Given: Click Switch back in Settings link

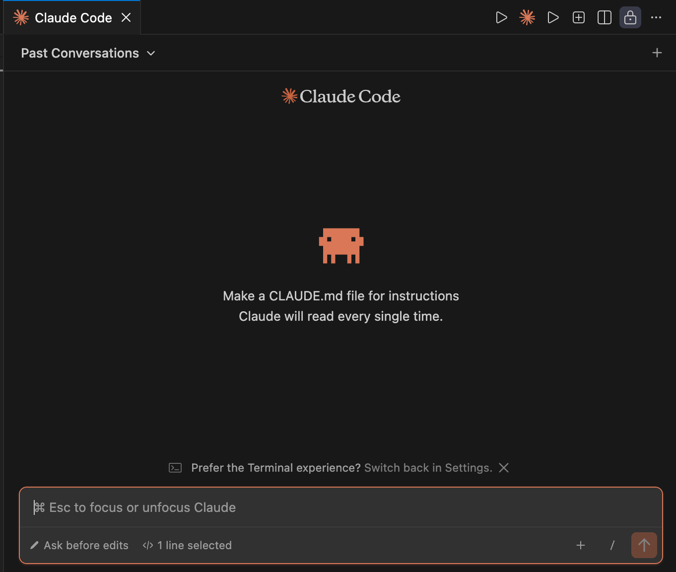Looking at the screenshot, I should click(428, 468).
